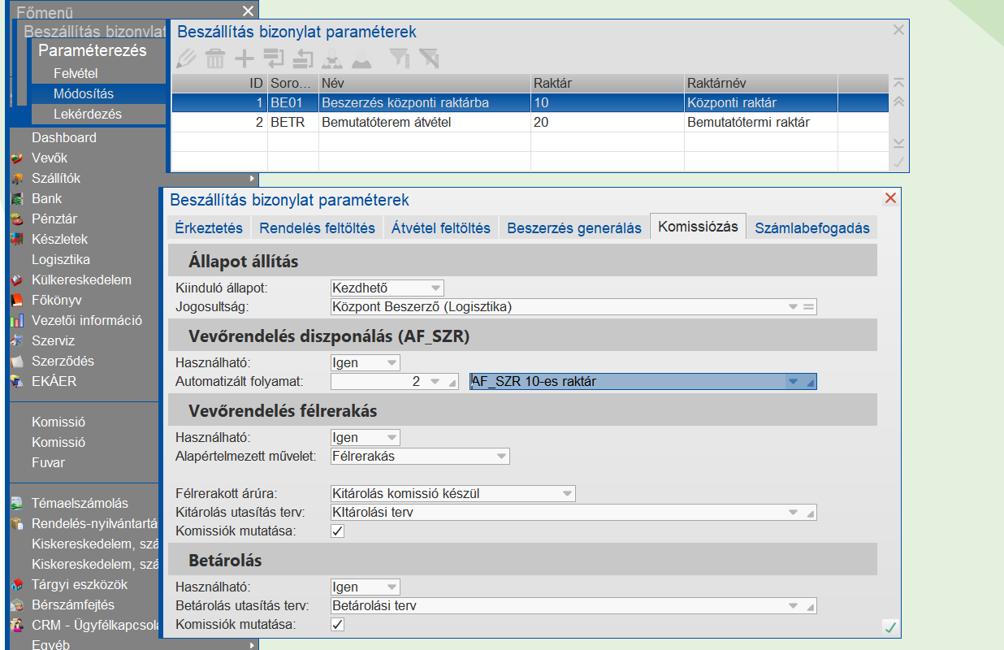Open the Alapértelmezett művelet dropdown
1004x650 pixels.
pos(502,457)
